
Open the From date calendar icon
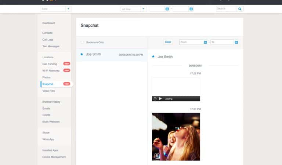click(205, 42)
